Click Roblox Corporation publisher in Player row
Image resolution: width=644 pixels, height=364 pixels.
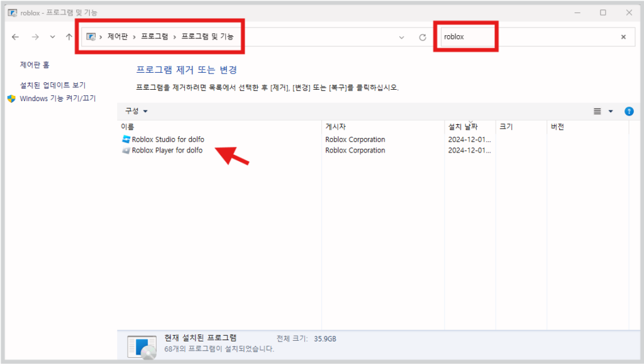(x=355, y=151)
